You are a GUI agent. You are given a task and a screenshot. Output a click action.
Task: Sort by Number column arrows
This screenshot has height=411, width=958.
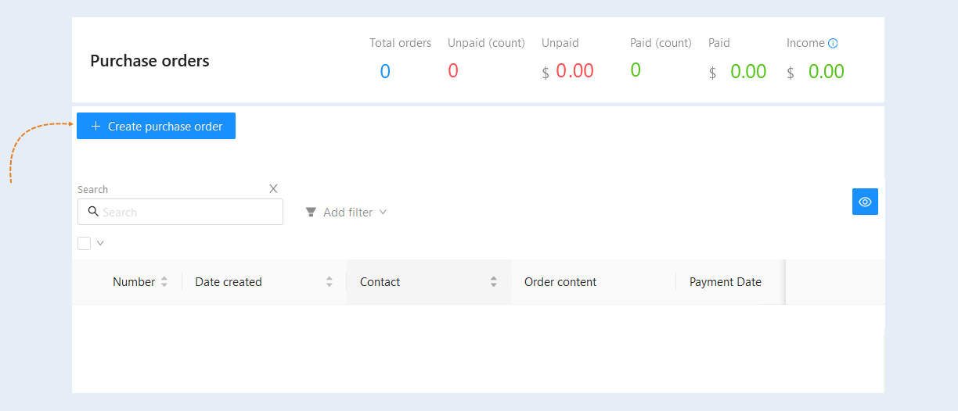pos(164,282)
